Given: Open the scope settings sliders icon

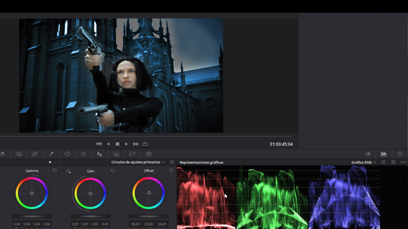Looking at the screenshot, I should point(383,162).
